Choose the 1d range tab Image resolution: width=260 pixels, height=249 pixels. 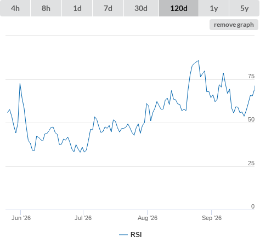pos(77,8)
